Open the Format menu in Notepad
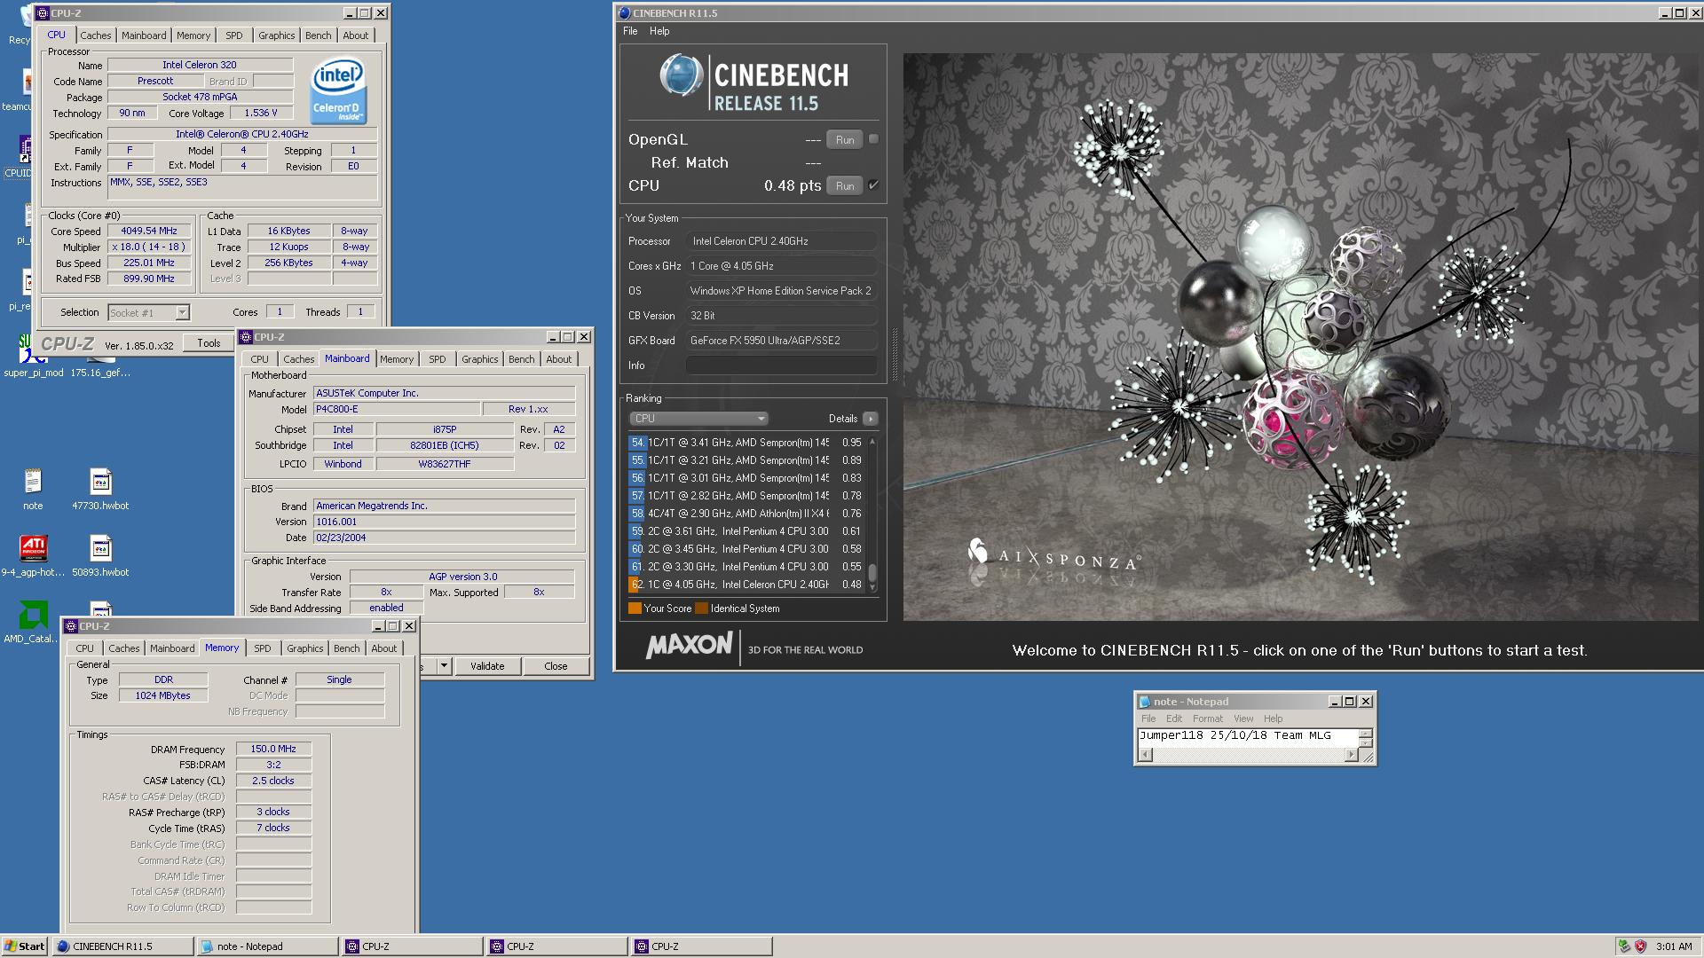This screenshot has height=958, width=1704. point(1207,718)
